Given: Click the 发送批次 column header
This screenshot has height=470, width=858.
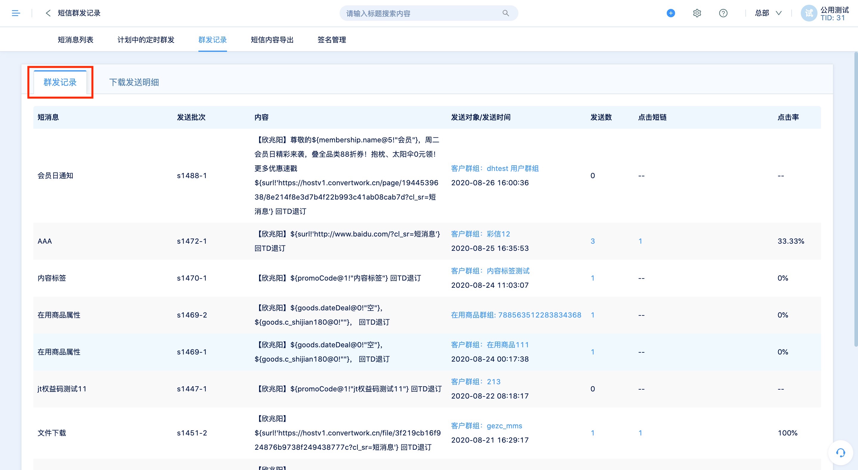Looking at the screenshot, I should (x=191, y=117).
